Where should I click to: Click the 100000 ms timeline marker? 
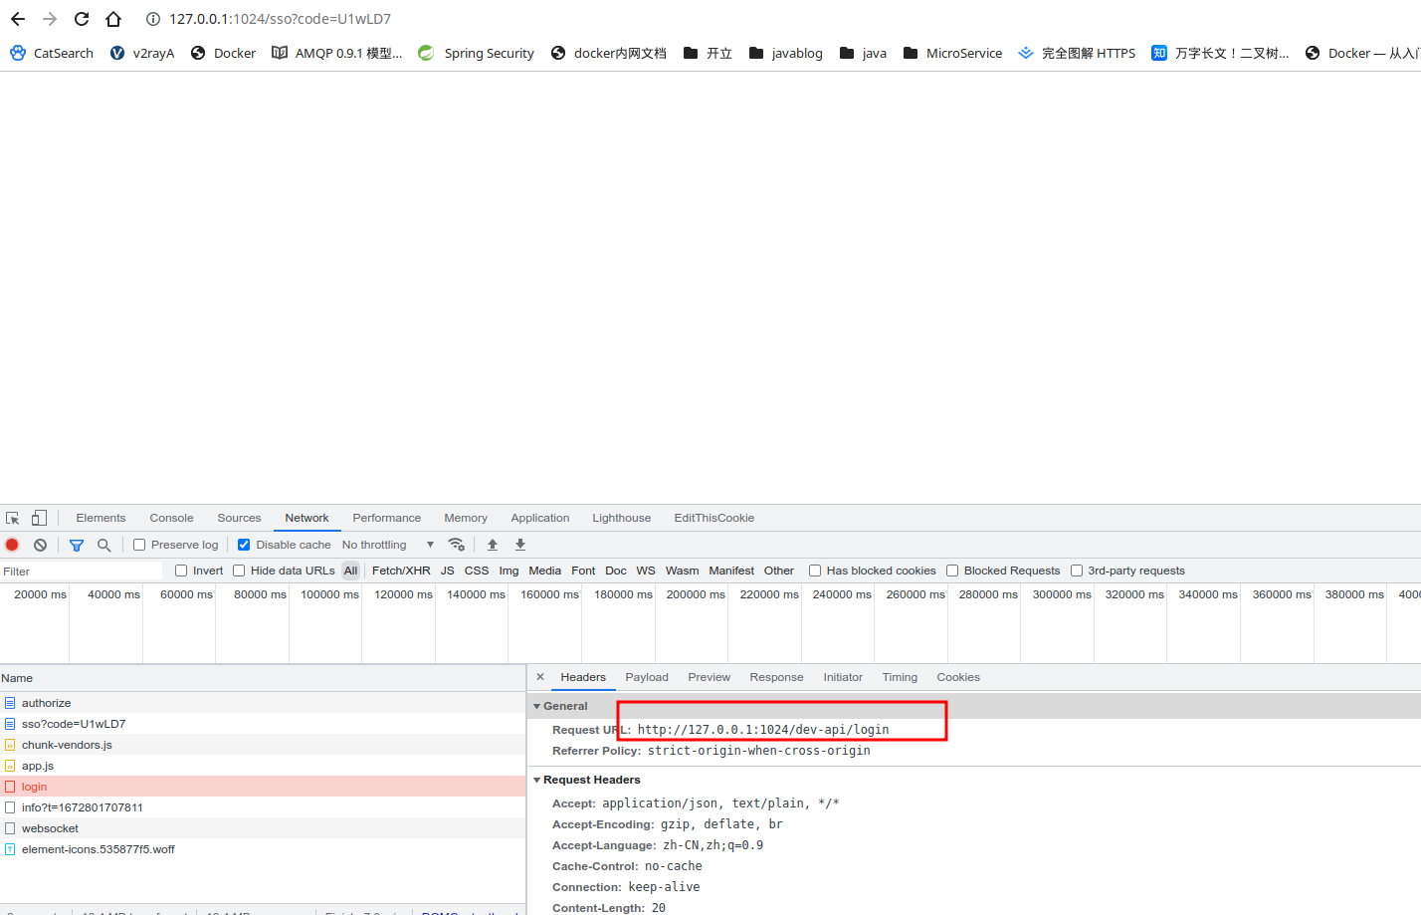[x=330, y=594]
